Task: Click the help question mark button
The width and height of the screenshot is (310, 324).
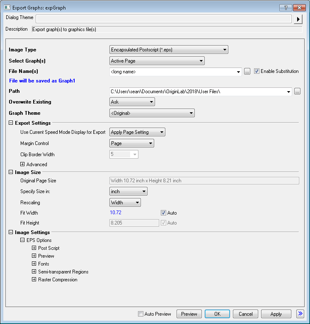Action: [285, 7]
